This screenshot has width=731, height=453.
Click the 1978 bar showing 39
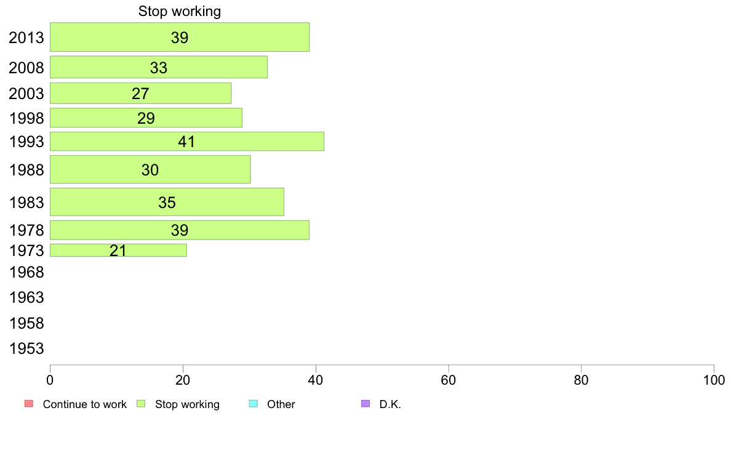(180, 230)
